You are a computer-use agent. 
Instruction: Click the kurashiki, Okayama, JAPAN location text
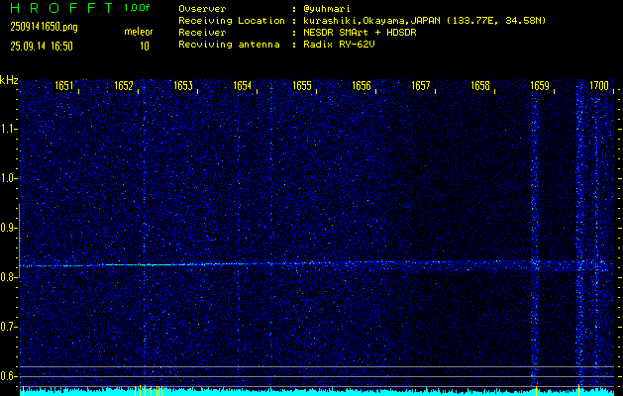[424, 21]
